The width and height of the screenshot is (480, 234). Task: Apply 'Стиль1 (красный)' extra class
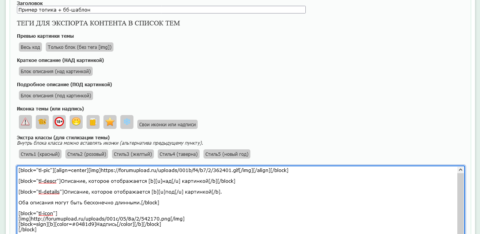40,154
